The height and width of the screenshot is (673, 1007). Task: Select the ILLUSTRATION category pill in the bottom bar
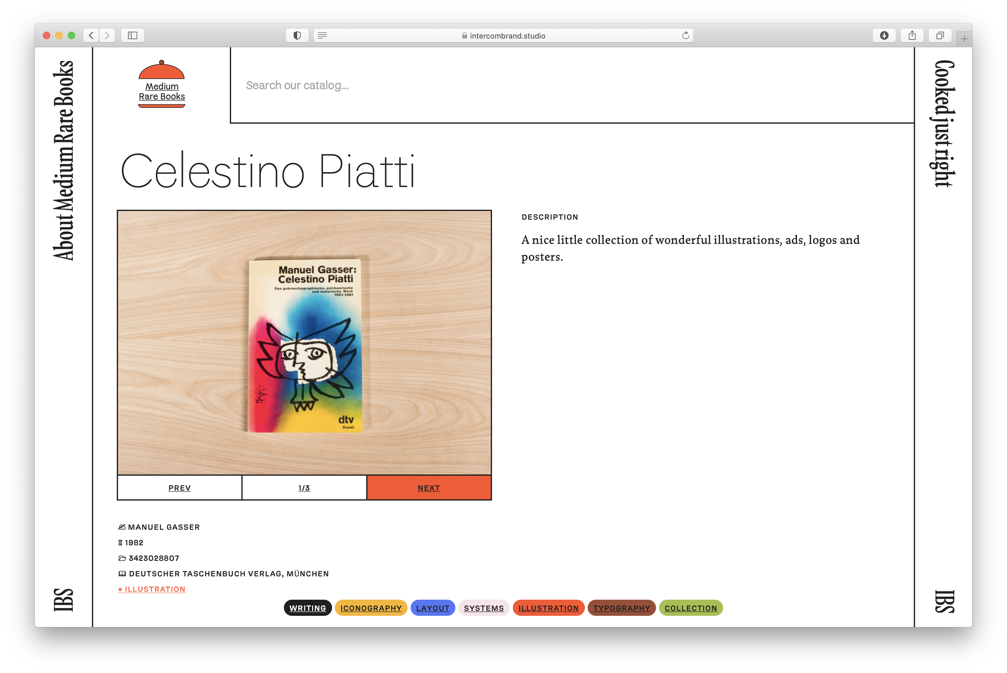click(549, 608)
